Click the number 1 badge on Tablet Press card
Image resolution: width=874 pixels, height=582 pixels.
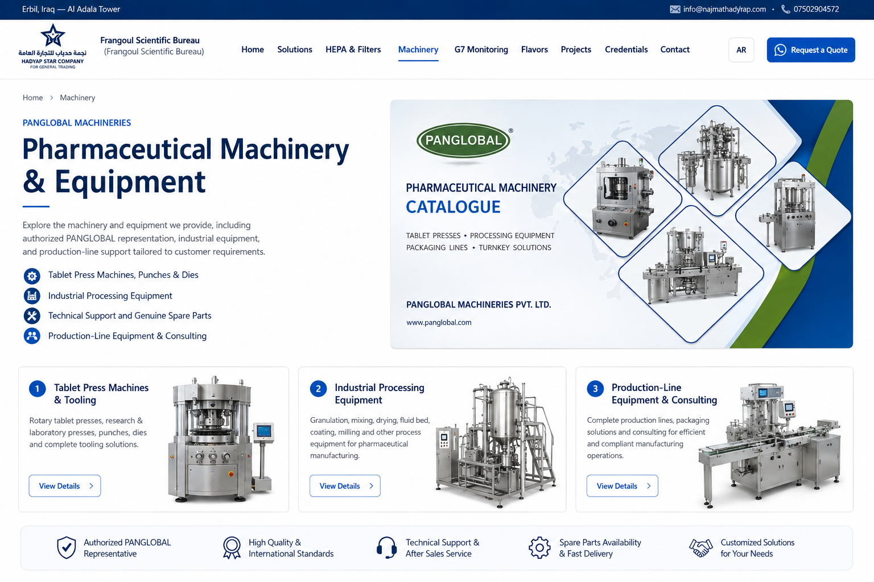pos(38,389)
